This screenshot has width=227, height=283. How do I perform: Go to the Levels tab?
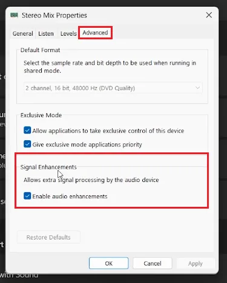(x=68, y=33)
